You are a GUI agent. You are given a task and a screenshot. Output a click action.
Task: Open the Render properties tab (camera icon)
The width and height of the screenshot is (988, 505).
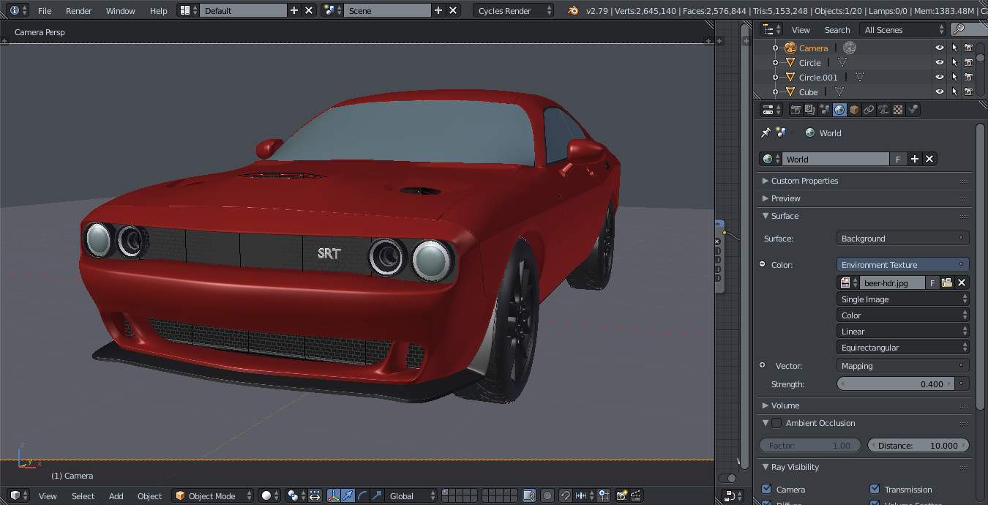pos(796,110)
